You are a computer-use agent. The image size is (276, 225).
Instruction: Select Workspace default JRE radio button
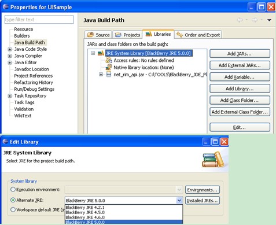tap(13, 209)
